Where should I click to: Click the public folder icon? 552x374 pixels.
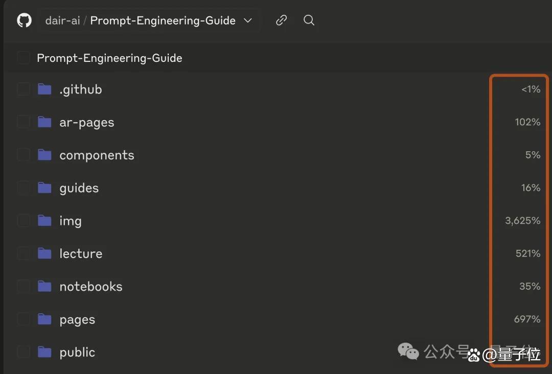point(45,352)
